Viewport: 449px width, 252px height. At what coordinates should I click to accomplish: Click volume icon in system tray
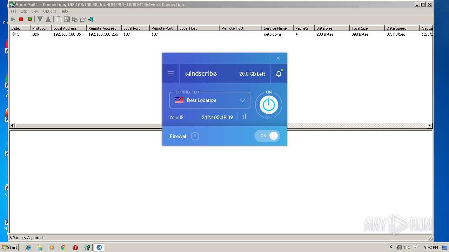(407, 247)
